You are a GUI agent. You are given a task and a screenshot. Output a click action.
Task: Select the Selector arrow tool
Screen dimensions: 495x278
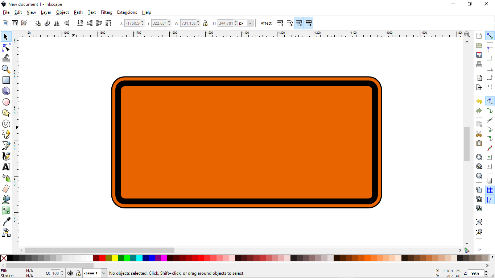6,37
